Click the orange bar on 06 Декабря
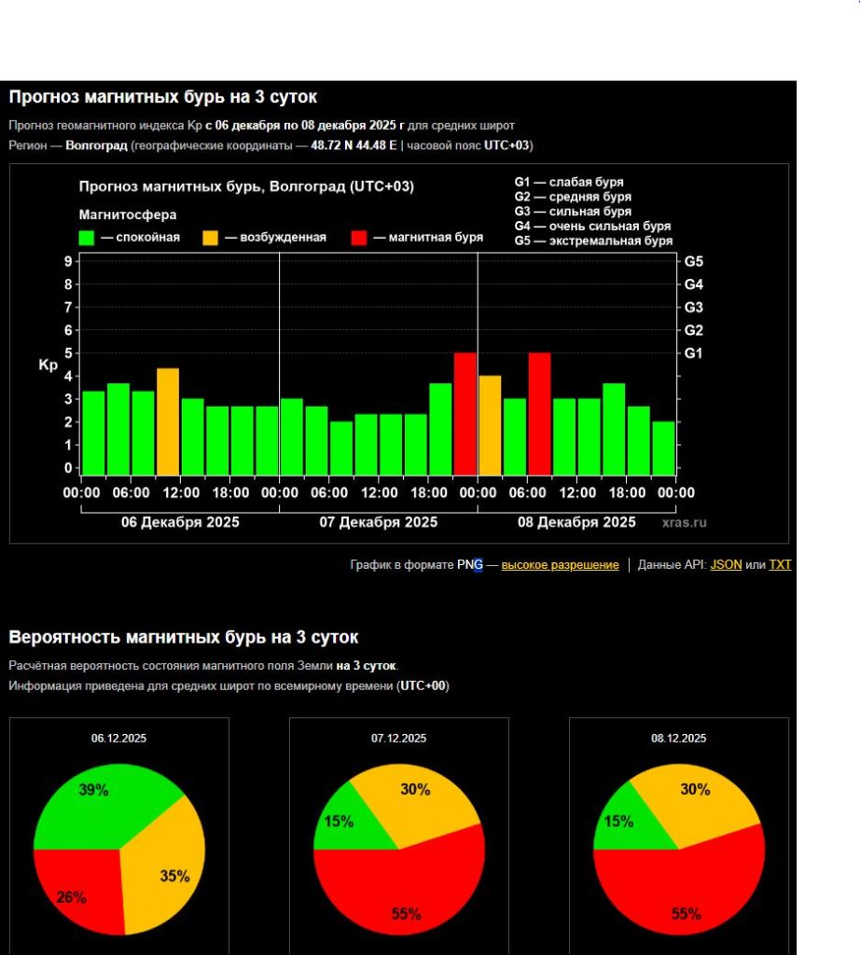Screen dimensions: 860x955 168,422
